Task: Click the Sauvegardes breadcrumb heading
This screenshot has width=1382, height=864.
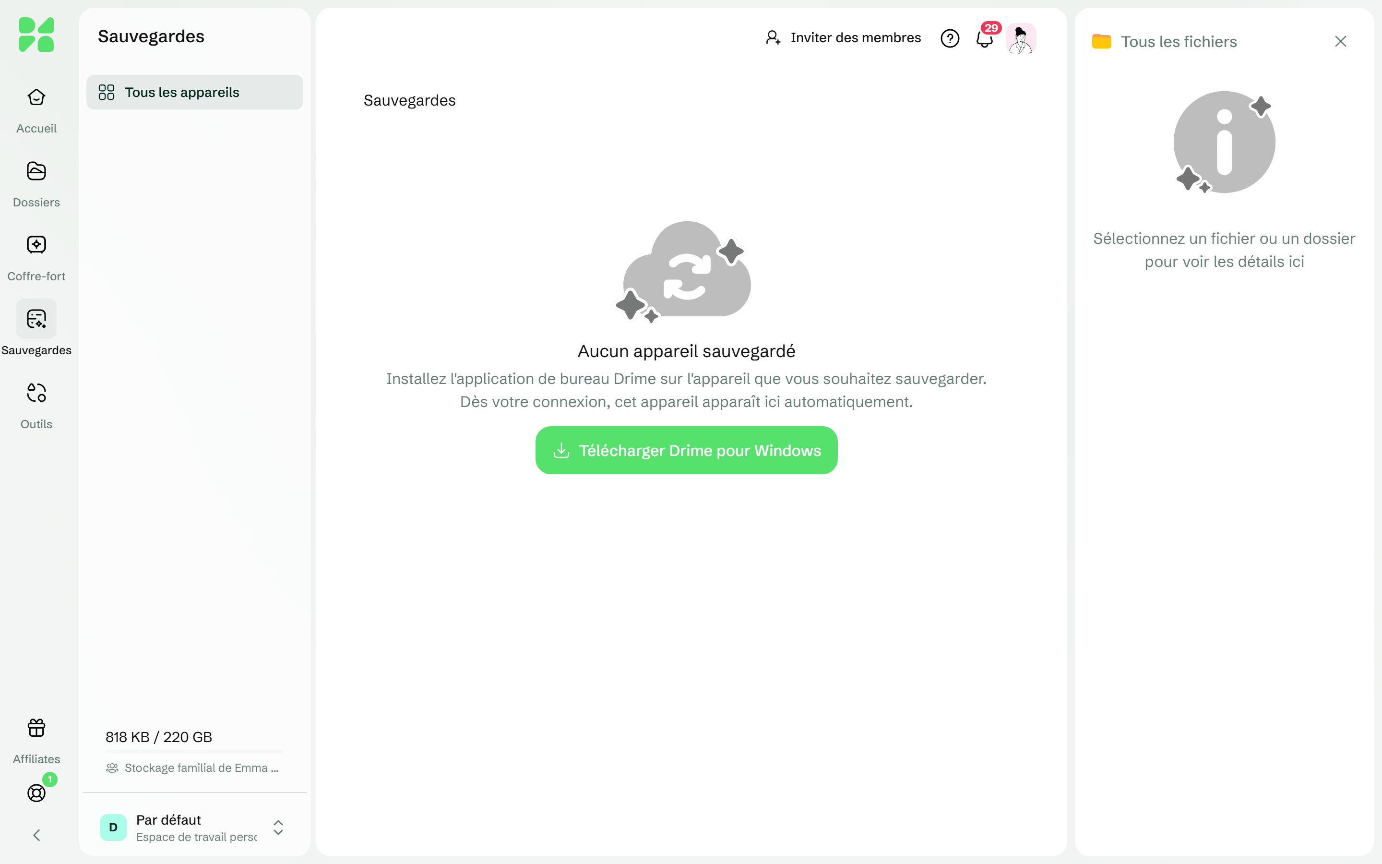Action: pyautogui.click(x=409, y=101)
